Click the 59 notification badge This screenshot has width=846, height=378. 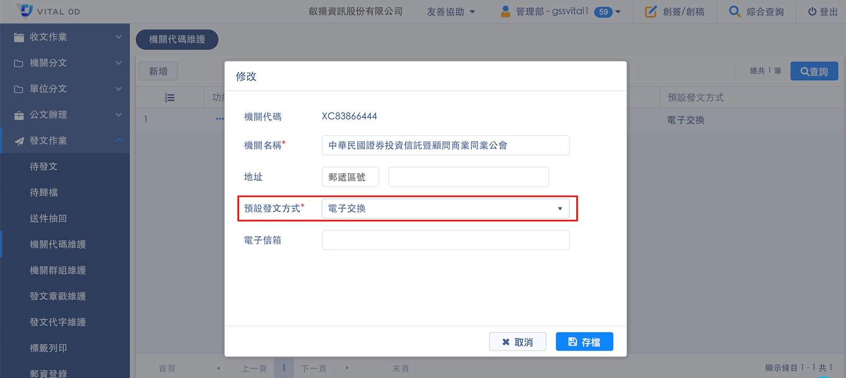603,12
